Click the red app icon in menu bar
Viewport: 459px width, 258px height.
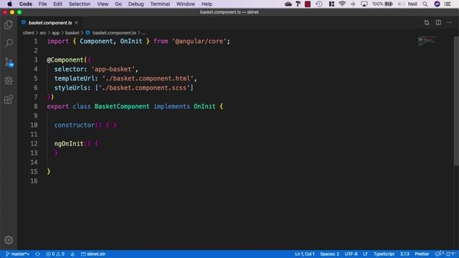click(x=308, y=4)
